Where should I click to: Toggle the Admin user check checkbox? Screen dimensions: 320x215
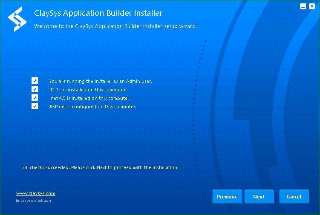click(35, 80)
